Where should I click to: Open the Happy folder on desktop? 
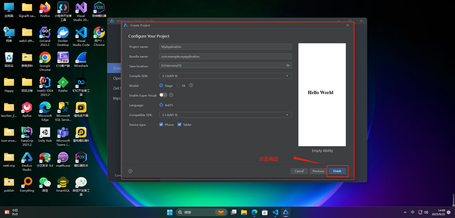click(x=9, y=84)
